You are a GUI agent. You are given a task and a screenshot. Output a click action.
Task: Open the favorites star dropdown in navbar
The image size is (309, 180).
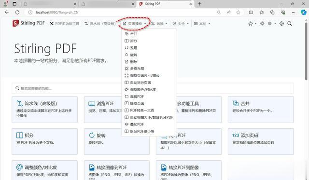pos(252,24)
